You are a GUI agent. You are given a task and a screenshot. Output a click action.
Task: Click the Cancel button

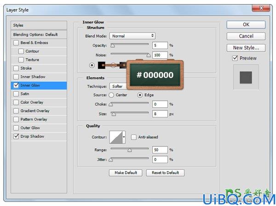tap(246, 36)
